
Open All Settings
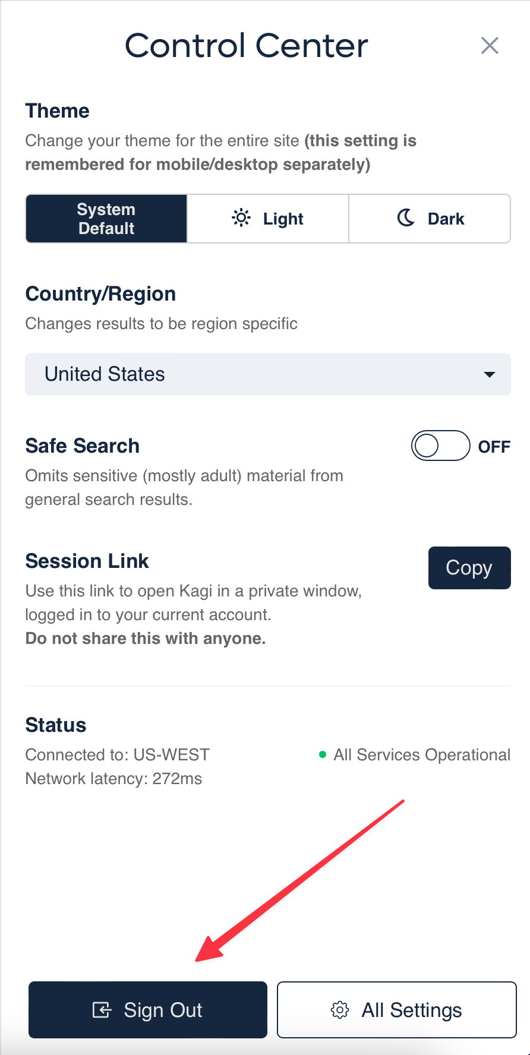click(x=396, y=1010)
